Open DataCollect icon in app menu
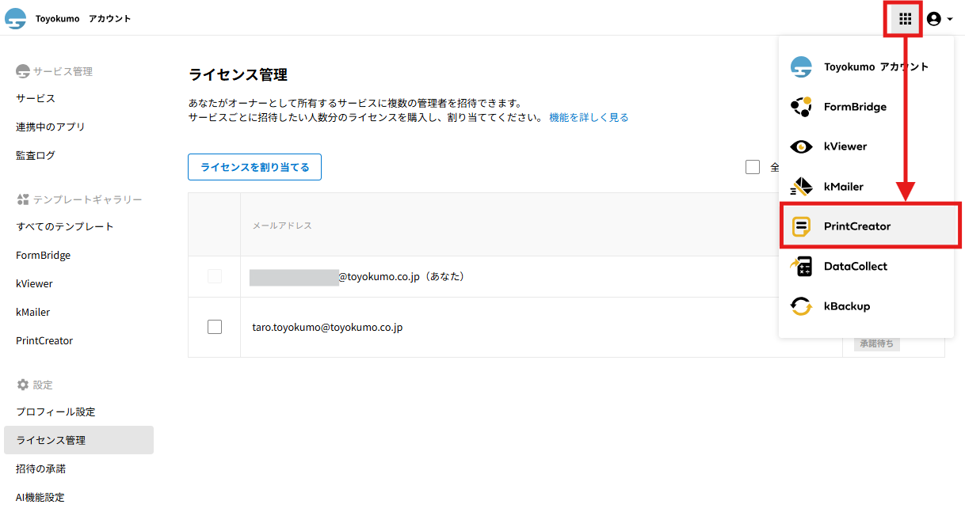Image resolution: width=965 pixels, height=516 pixels. [x=802, y=267]
